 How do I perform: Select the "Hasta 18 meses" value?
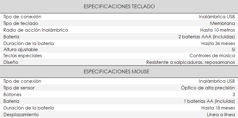tap(218, 108)
